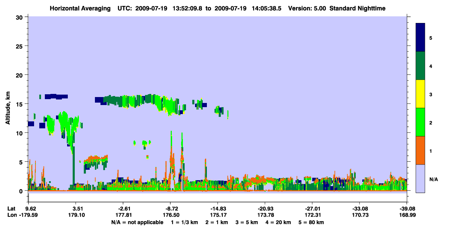Click the '2 = 1 km' legend entry
This screenshot has width=452, height=232.
pyautogui.click(x=217, y=222)
